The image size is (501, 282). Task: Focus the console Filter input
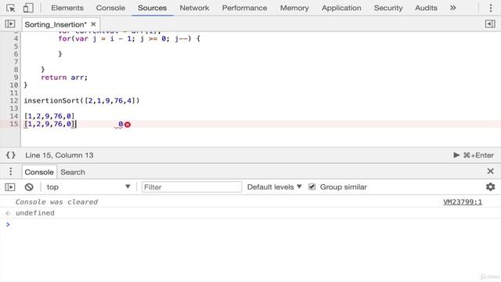pyautogui.click(x=192, y=187)
